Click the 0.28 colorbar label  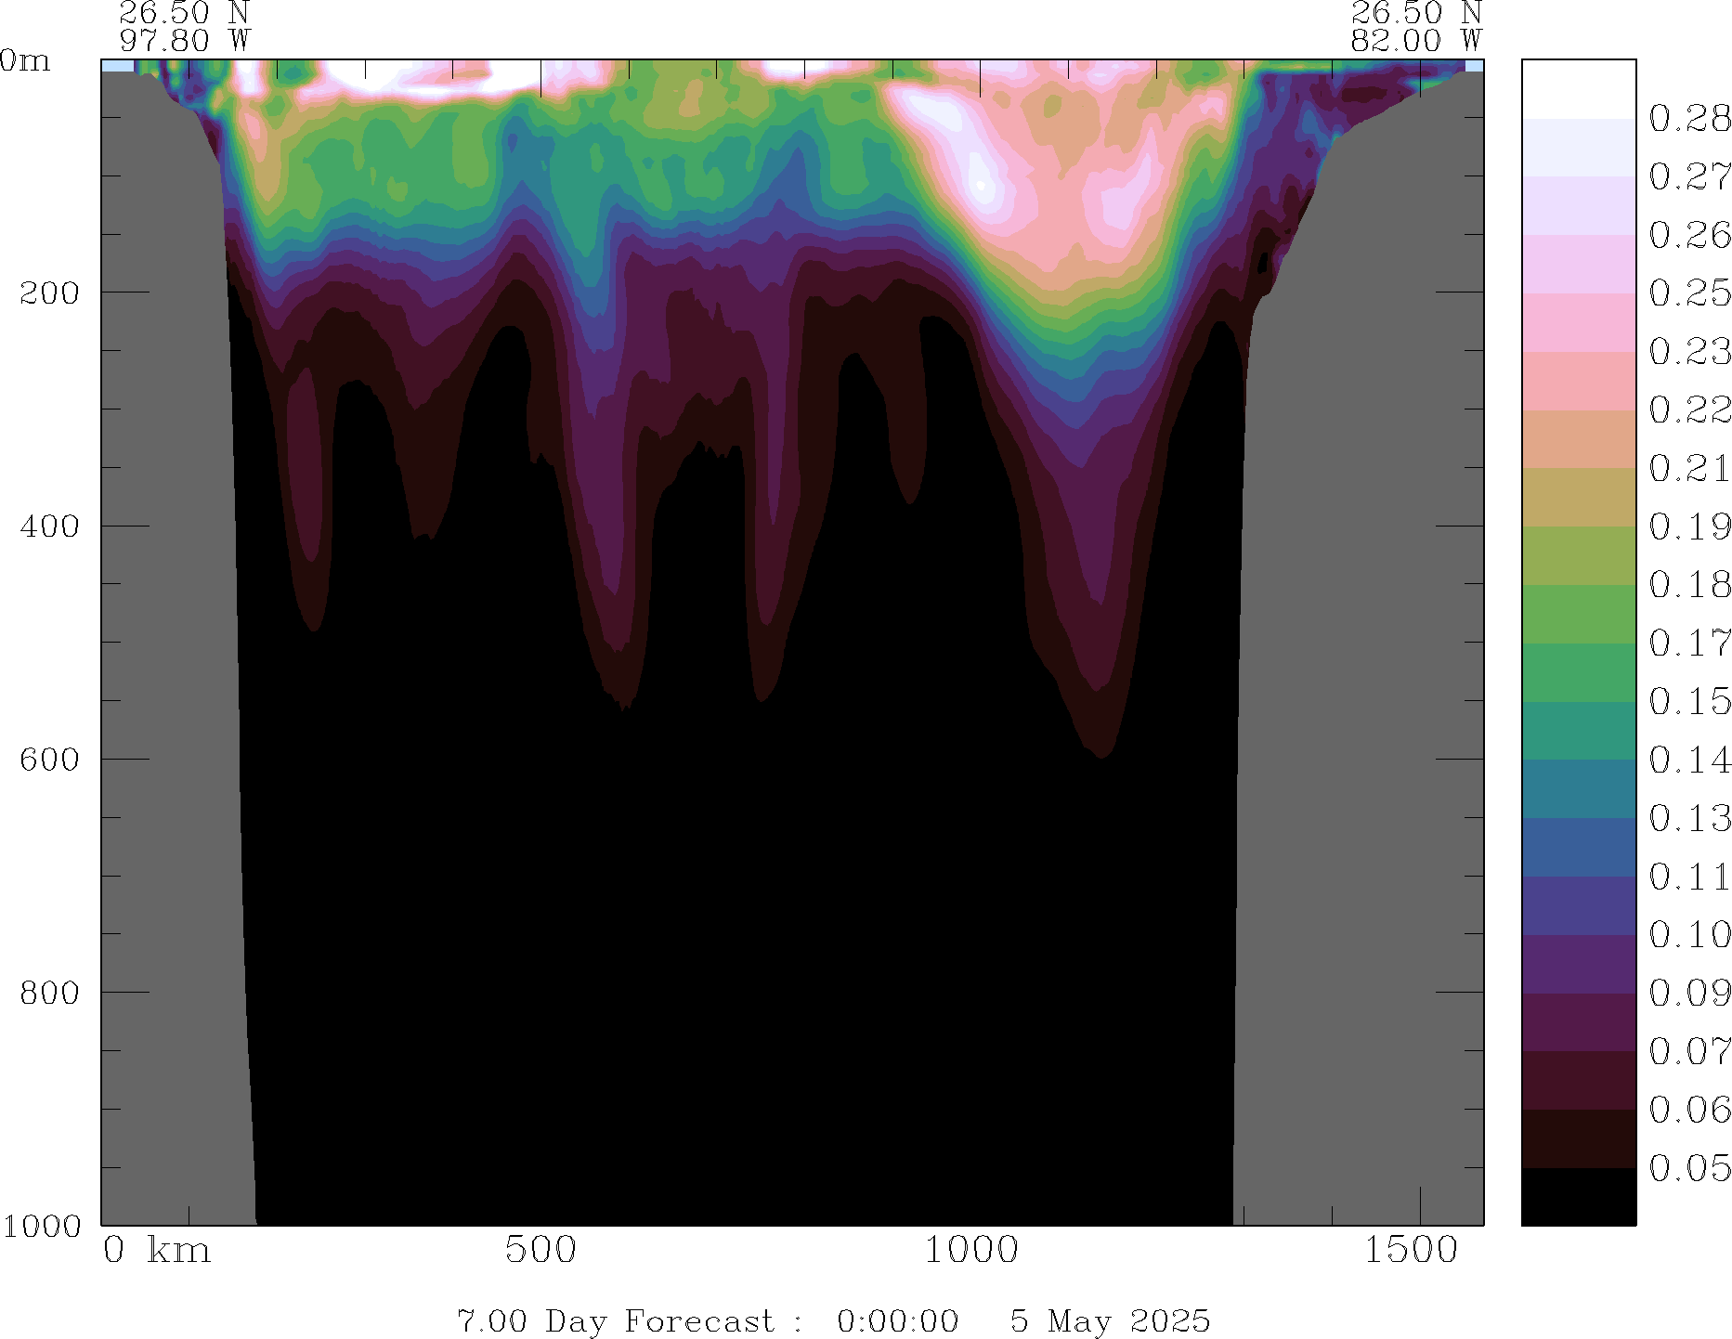tap(1688, 119)
